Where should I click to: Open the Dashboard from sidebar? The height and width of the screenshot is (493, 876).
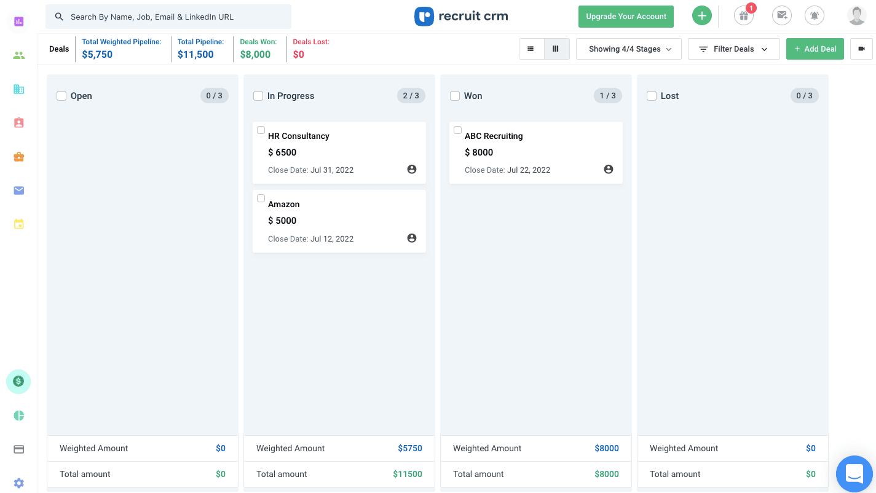click(18, 22)
